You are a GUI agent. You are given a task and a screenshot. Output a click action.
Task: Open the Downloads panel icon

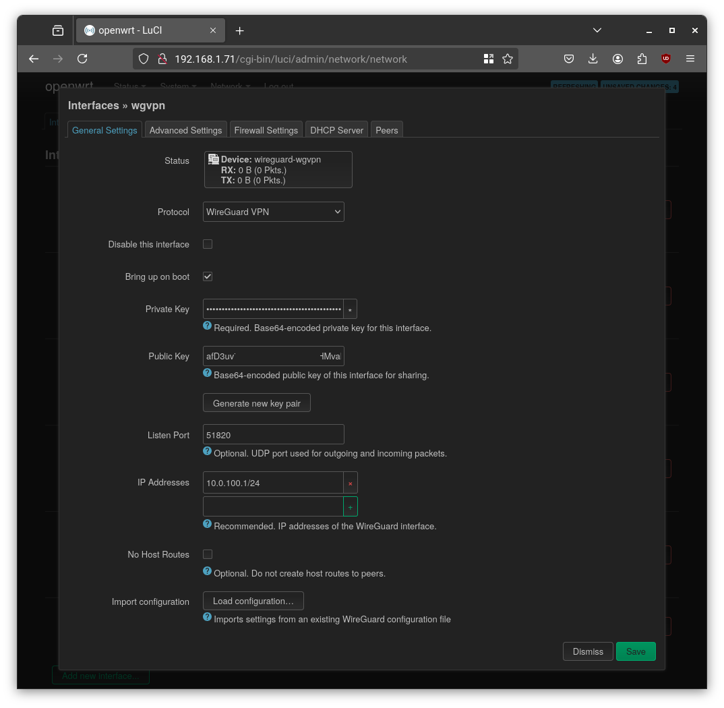pos(593,59)
